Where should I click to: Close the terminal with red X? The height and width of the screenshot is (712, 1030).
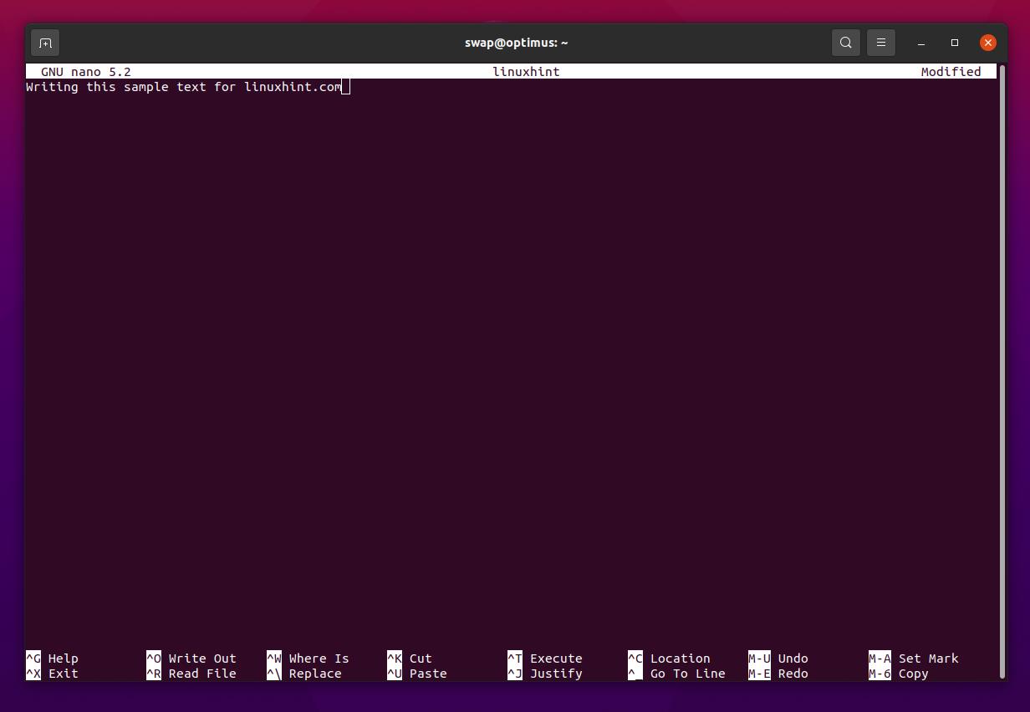coord(988,43)
